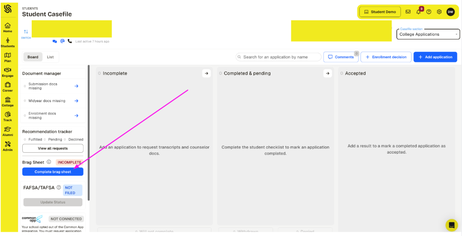Go to Engage in the sidebar
Screen dimensions: 462x236
click(x=8, y=72)
